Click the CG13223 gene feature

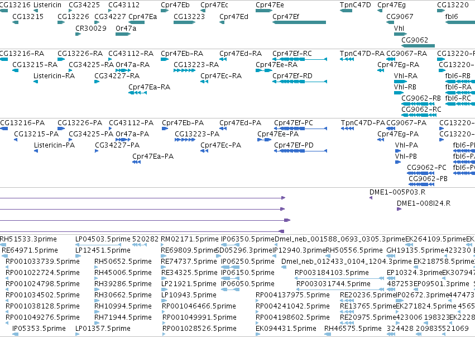tap(185, 22)
